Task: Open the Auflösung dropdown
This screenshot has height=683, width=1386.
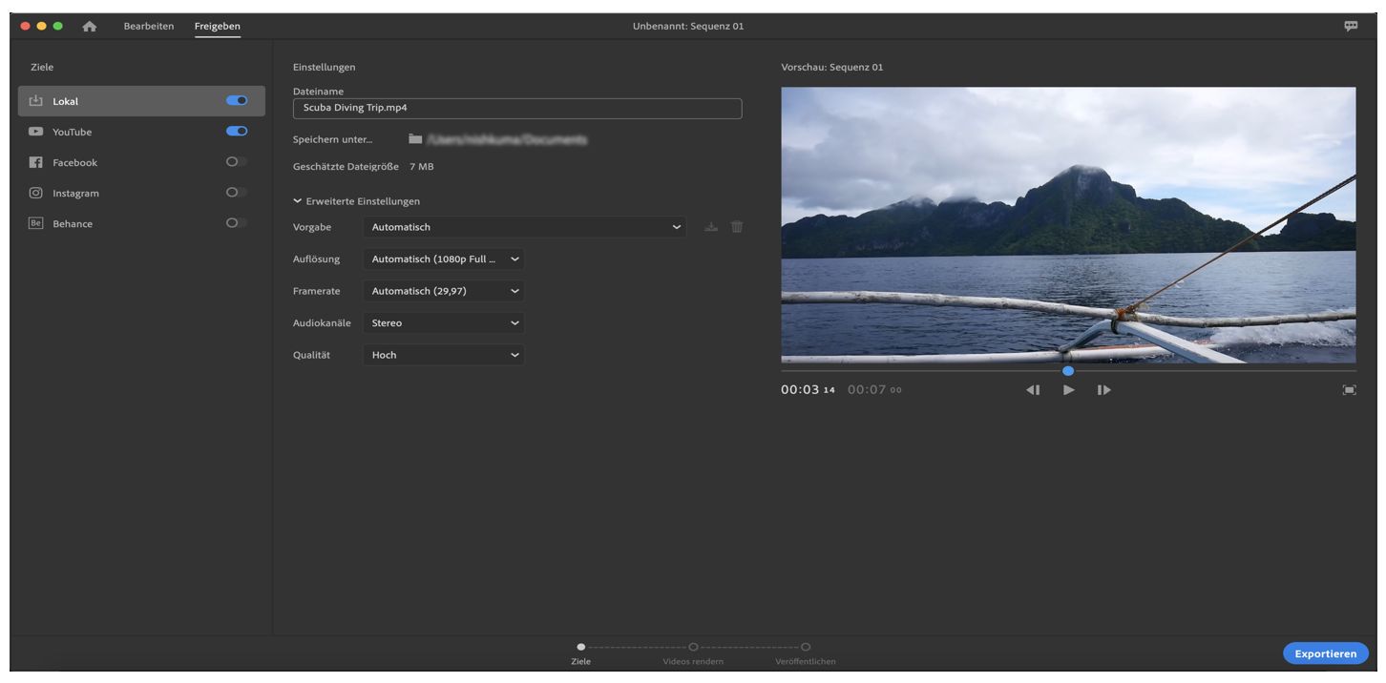Action: click(443, 259)
